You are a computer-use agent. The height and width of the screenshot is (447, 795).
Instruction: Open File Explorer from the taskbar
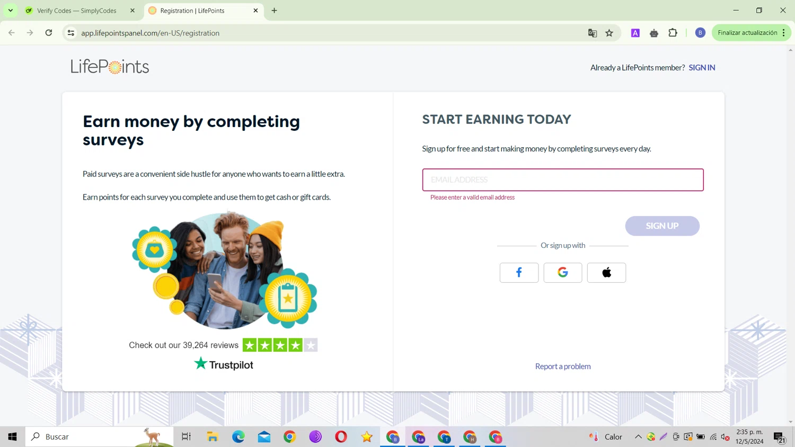pyautogui.click(x=213, y=437)
